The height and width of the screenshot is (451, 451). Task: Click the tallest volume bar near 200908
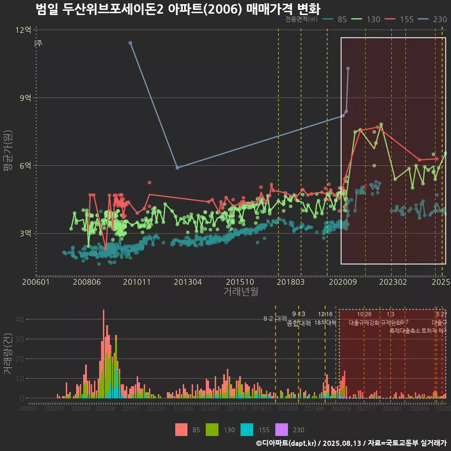tap(103, 354)
